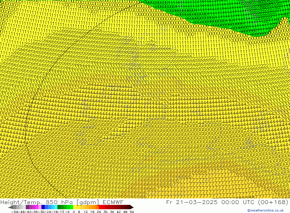This screenshot has width=290, height=213.
Task: Click the '24' label on the color scale
Action: click(99, 212)
